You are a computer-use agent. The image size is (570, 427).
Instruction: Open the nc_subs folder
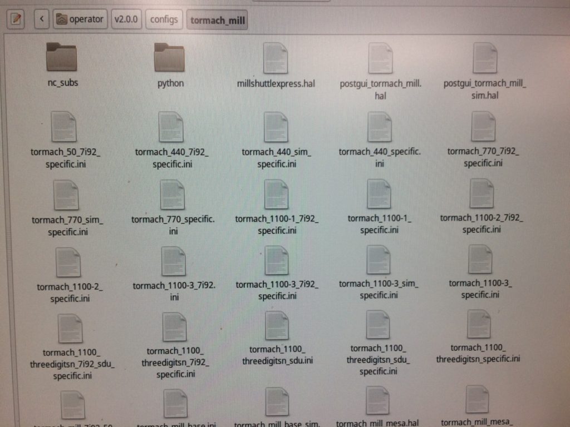62,66
